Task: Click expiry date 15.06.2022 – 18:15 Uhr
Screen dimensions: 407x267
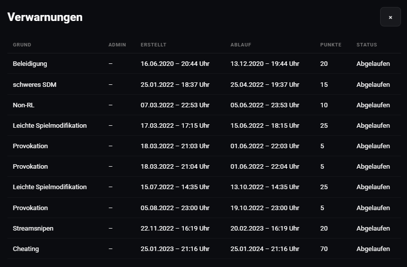Action: pos(265,126)
